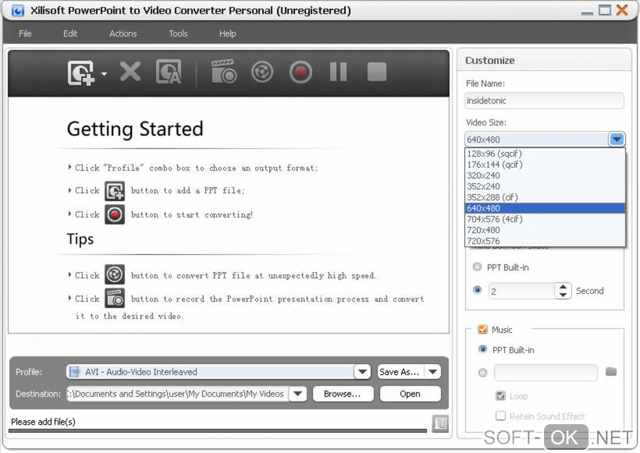Open the Add file dropdown arrow in toolbar
The image size is (640, 453).
click(104, 74)
